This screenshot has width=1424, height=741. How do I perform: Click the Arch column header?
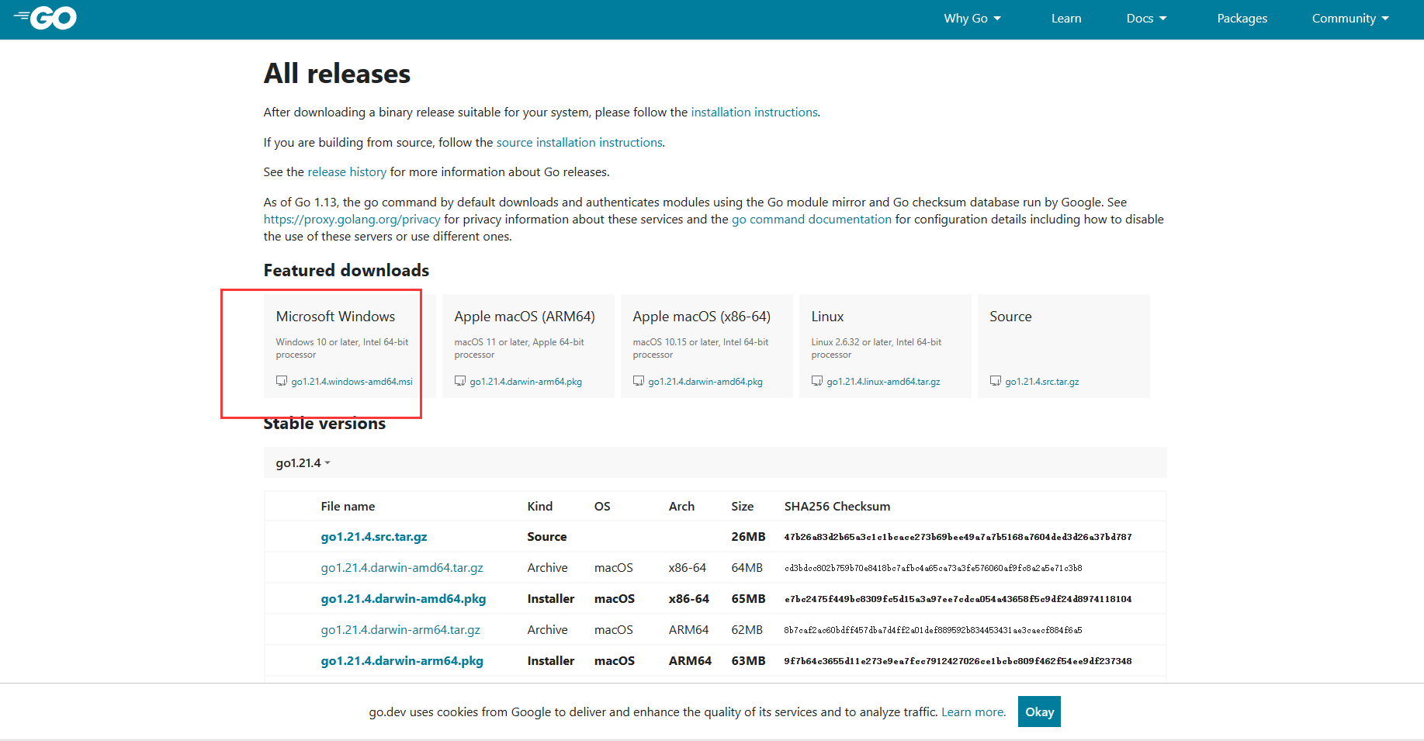[681, 507]
